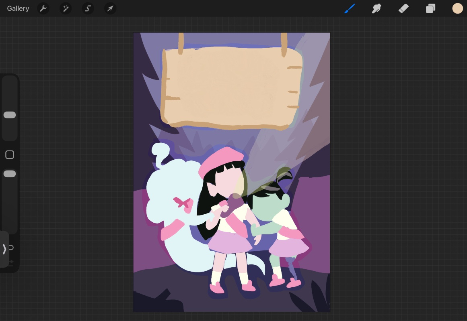Open Adjustments with the magic wand icon
Screen dimensions: 467x321
click(x=65, y=8)
